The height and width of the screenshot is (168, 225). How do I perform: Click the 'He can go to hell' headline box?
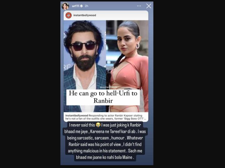point(103,97)
